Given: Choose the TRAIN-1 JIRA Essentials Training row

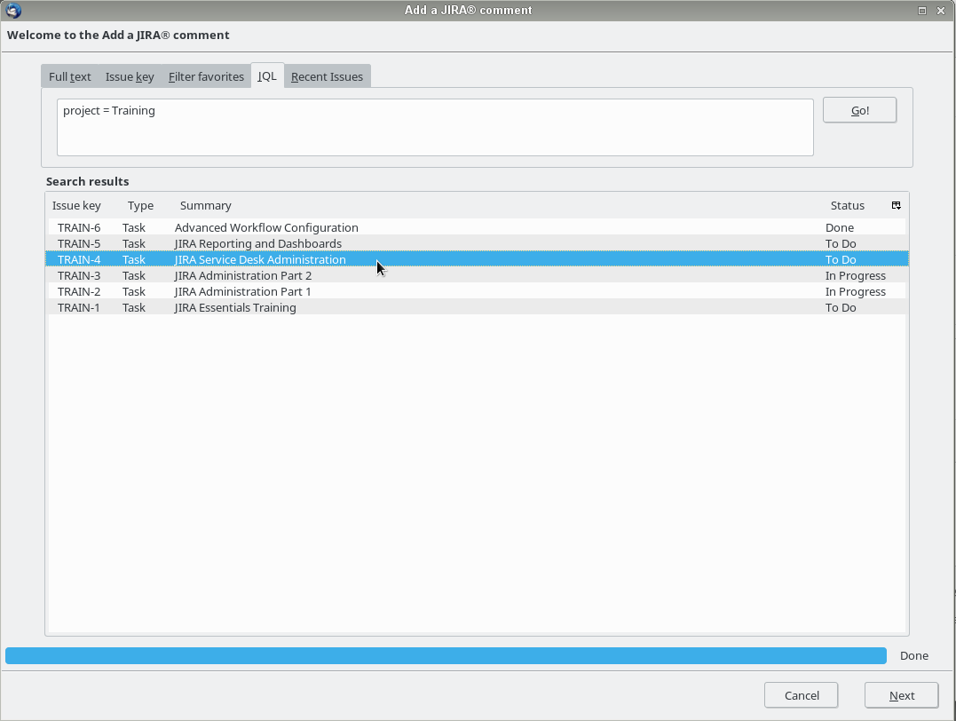Looking at the screenshot, I should coord(235,307).
